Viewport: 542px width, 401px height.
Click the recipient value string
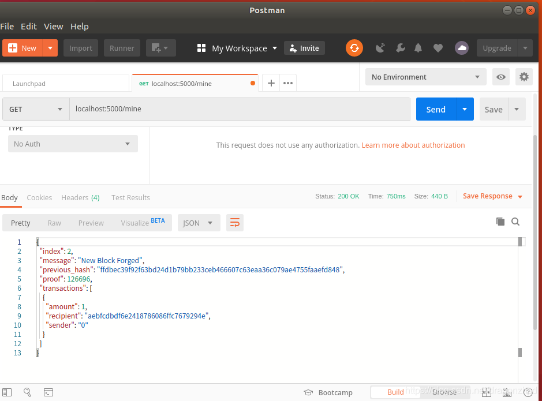(x=147, y=316)
